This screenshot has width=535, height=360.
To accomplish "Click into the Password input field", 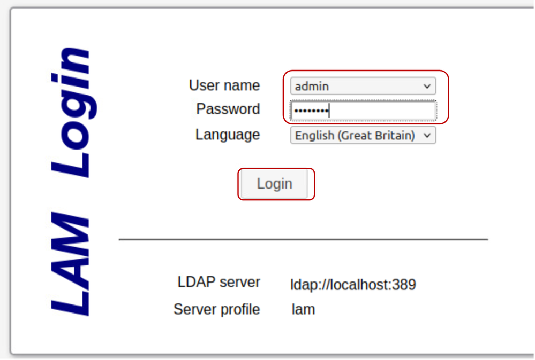I will [x=363, y=111].
